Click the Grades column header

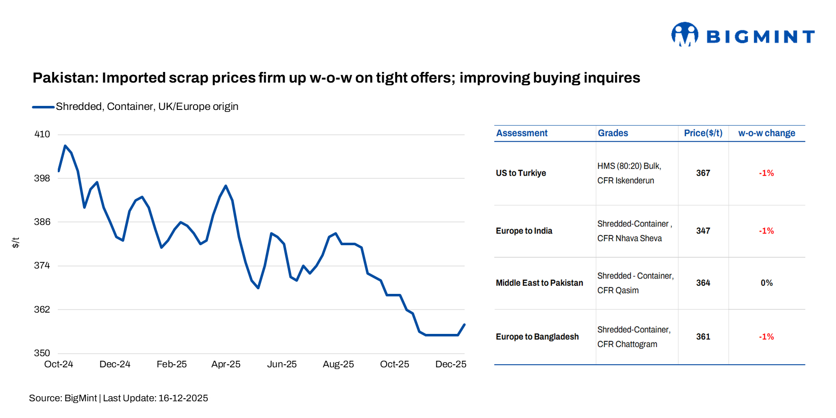(x=613, y=133)
